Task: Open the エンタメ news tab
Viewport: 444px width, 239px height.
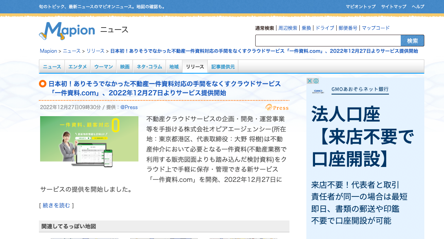Action: (77, 67)
